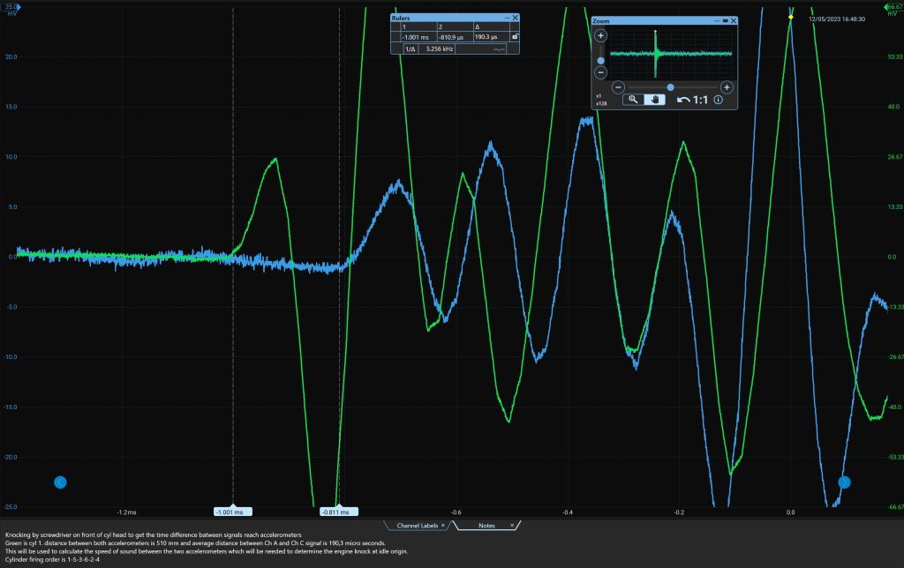Image resolution: width=904 pixels, height=568 pixels.
Task: Minimize the Zoom panel
Action: coord(717,21)
